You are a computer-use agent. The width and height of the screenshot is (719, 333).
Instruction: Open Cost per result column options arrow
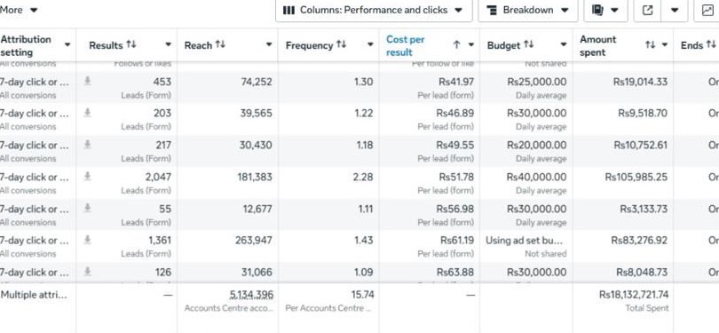[471, 45]
